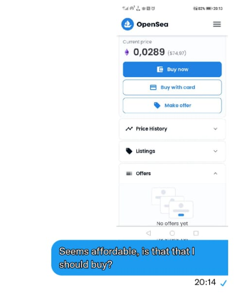Screen dimensions: 237x294
Task: Tap the Android back navigation triangle
Action: 149,233
